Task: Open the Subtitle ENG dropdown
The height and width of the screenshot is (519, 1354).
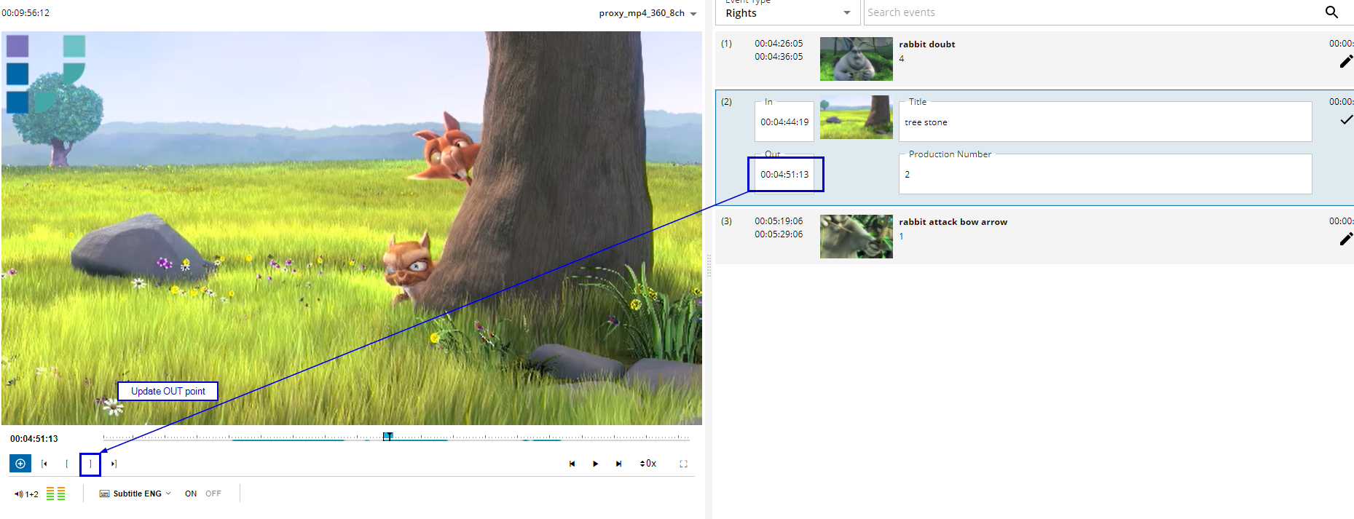Action: point(135,494)
